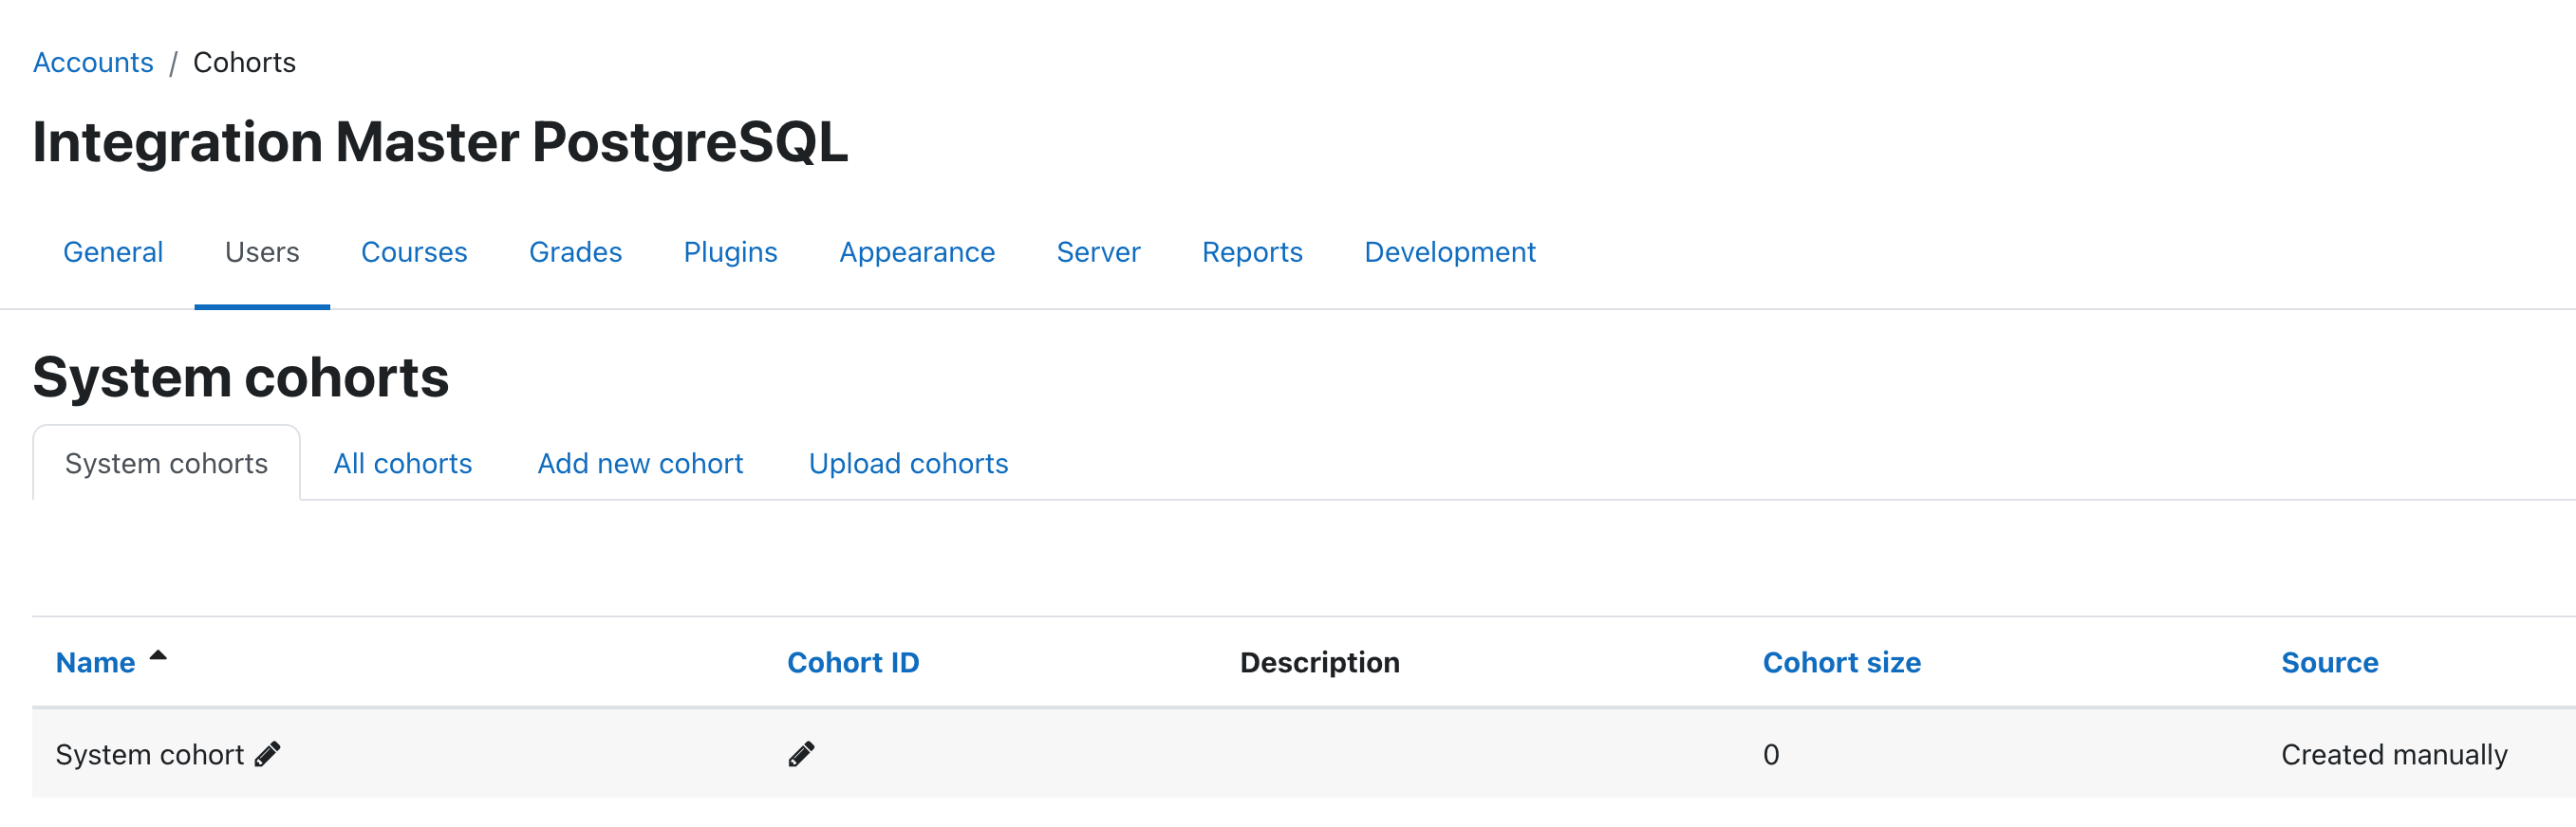
Task: Select Cohorts breadcrumb text
Action: 244,62
